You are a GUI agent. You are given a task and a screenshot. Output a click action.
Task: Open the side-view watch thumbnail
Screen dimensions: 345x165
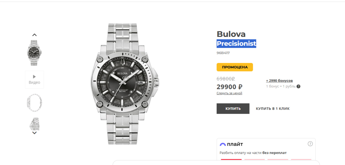pyautogui.click(x=34, y=124)
